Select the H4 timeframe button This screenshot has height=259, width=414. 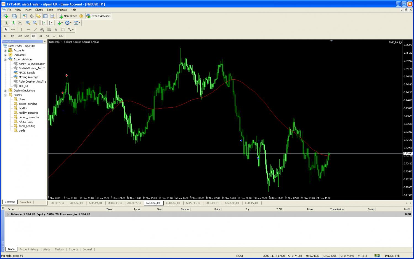[40, 36]
